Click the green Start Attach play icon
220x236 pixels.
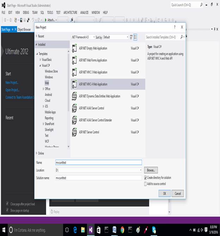coord(45,20)
